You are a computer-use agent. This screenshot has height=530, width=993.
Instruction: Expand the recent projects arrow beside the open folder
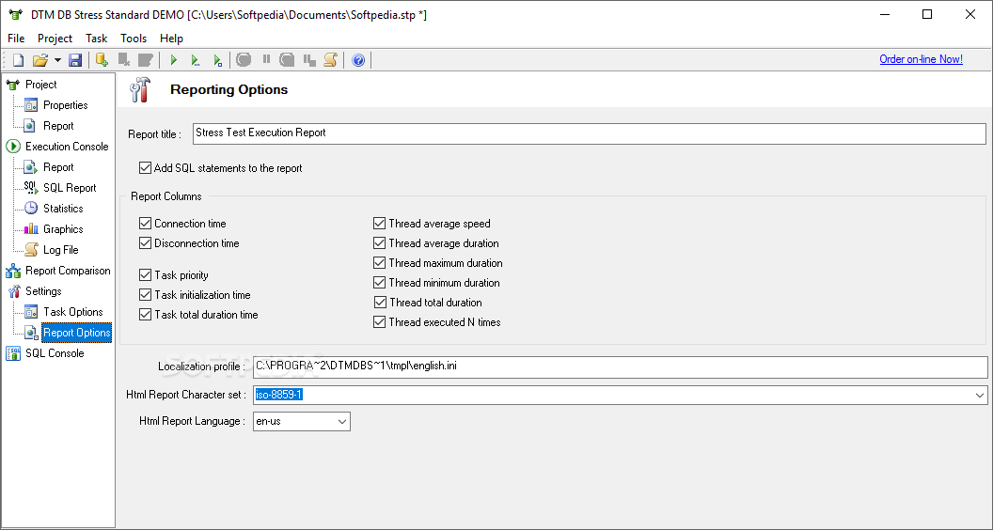(57, 60)
